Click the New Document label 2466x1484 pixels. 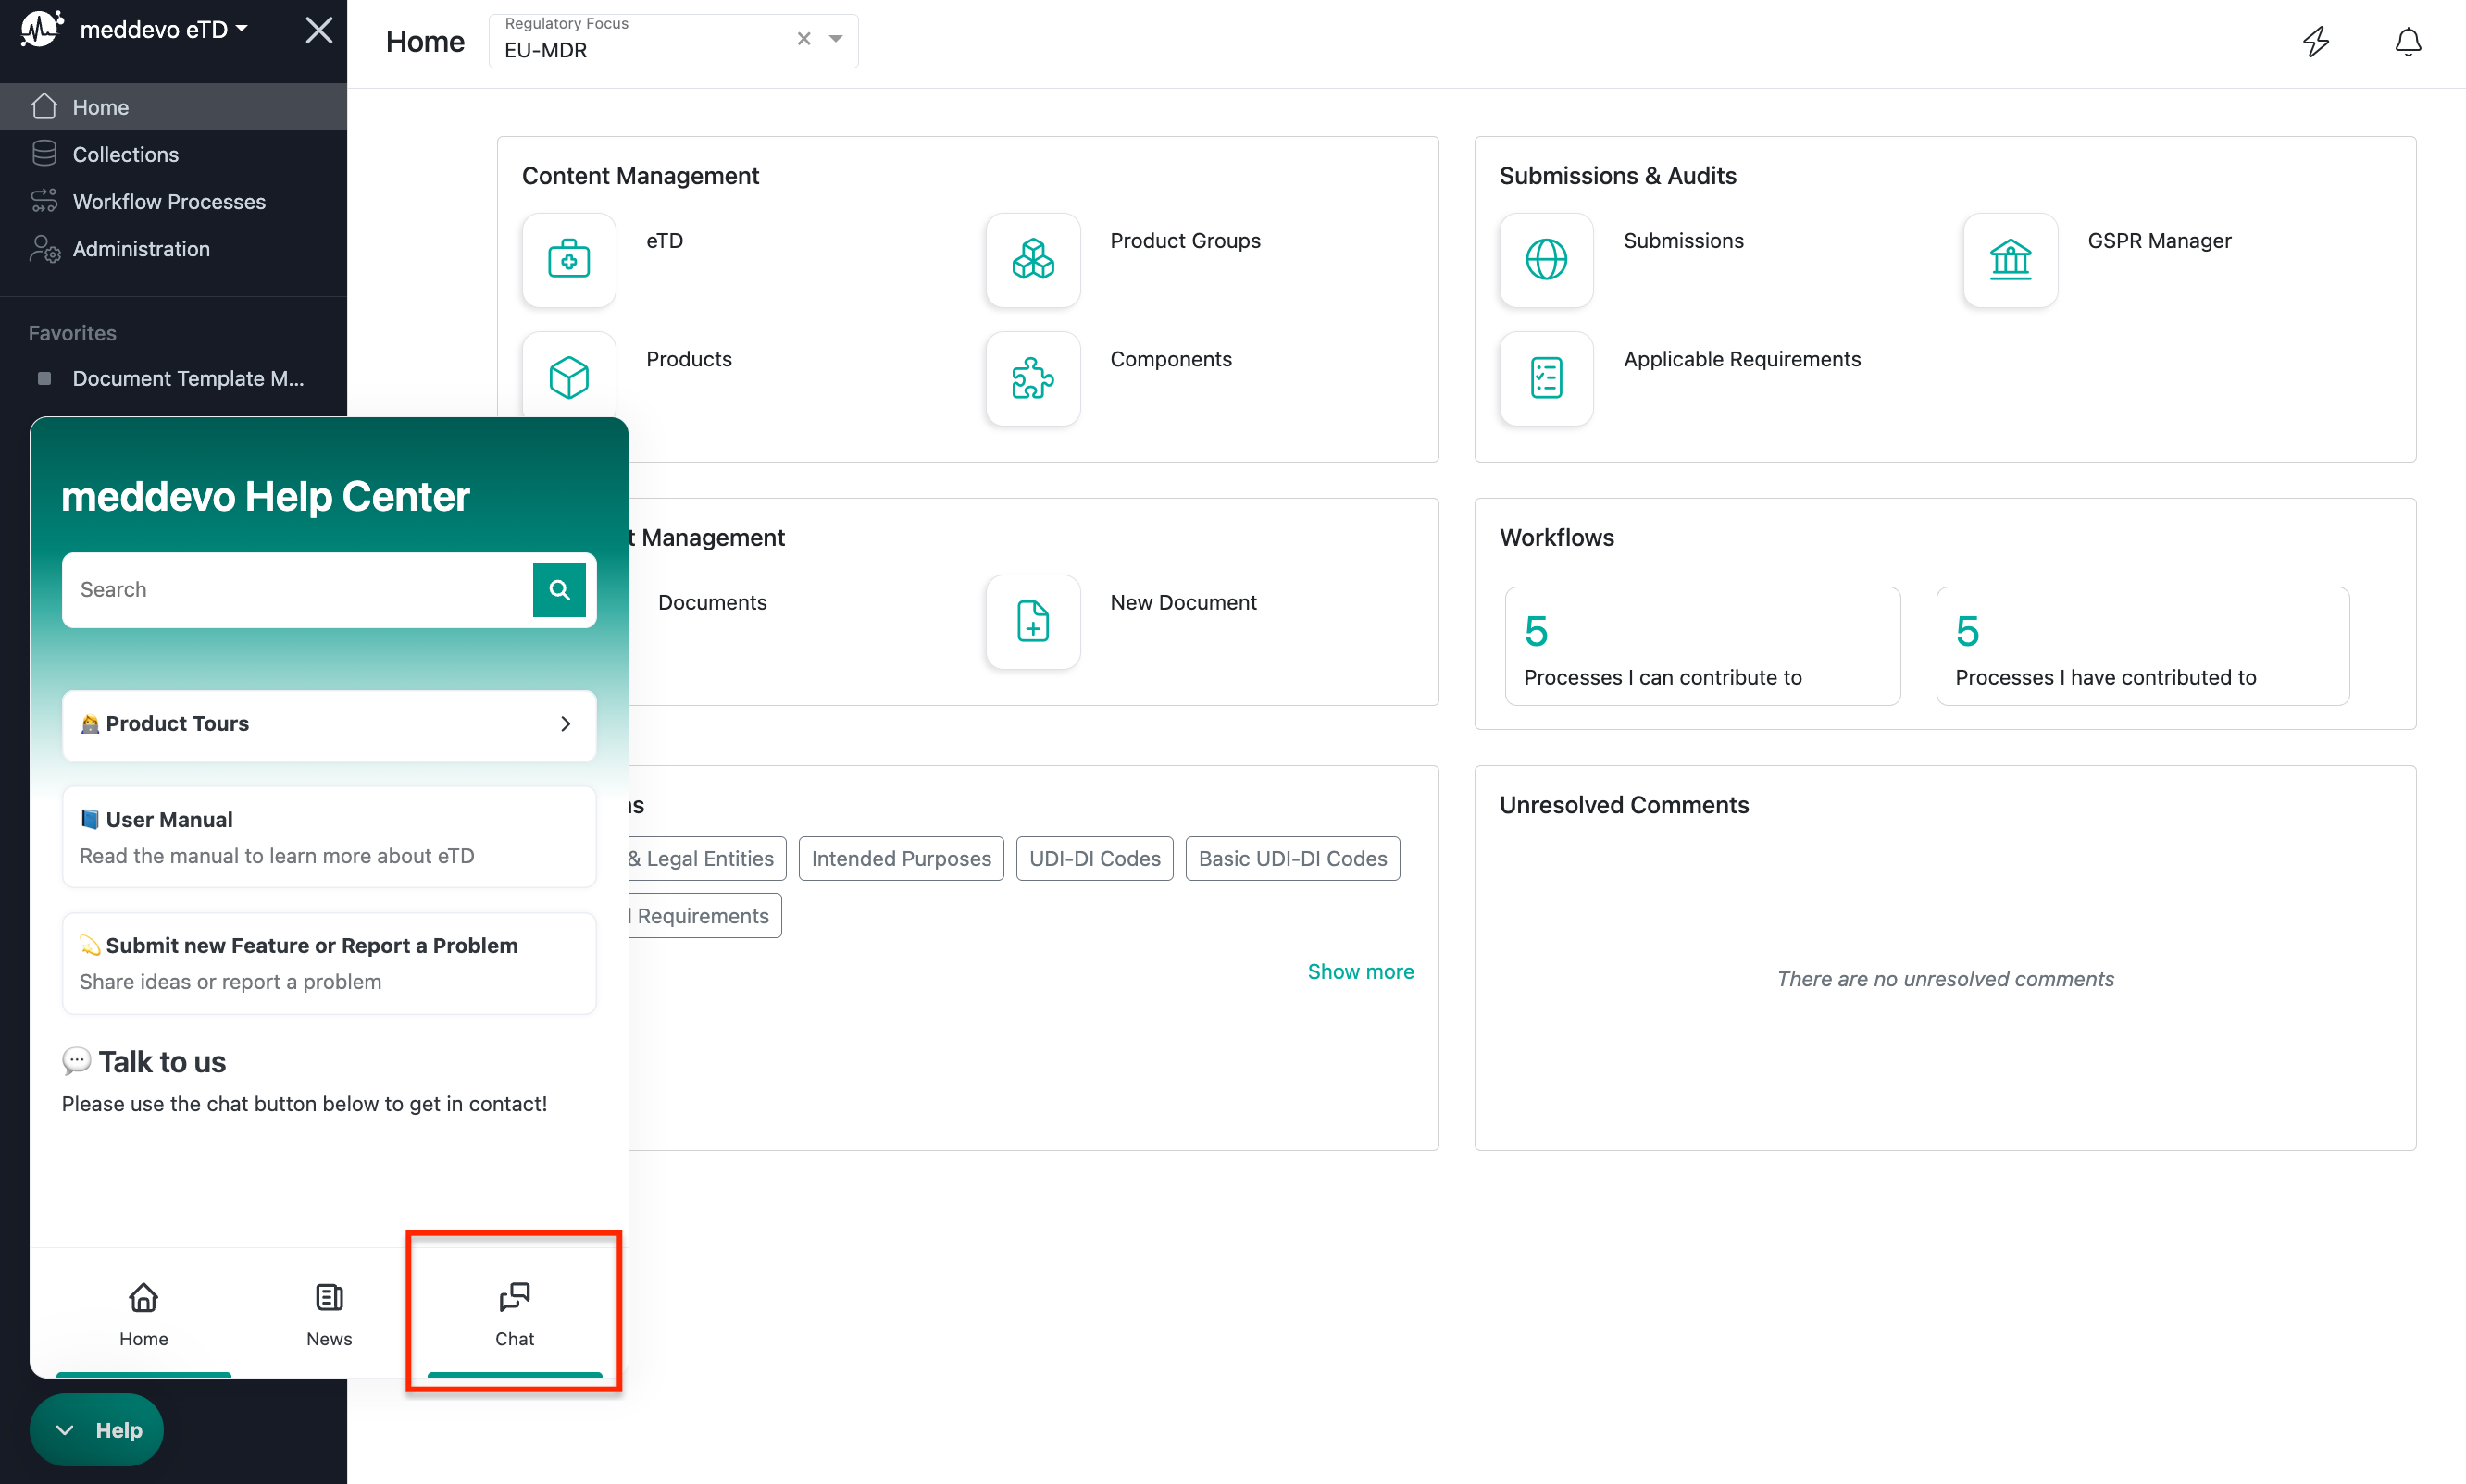1182,602
